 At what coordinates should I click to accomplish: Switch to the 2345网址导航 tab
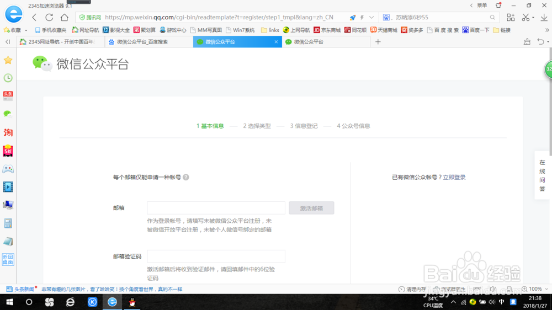click(x=61, y=42)
